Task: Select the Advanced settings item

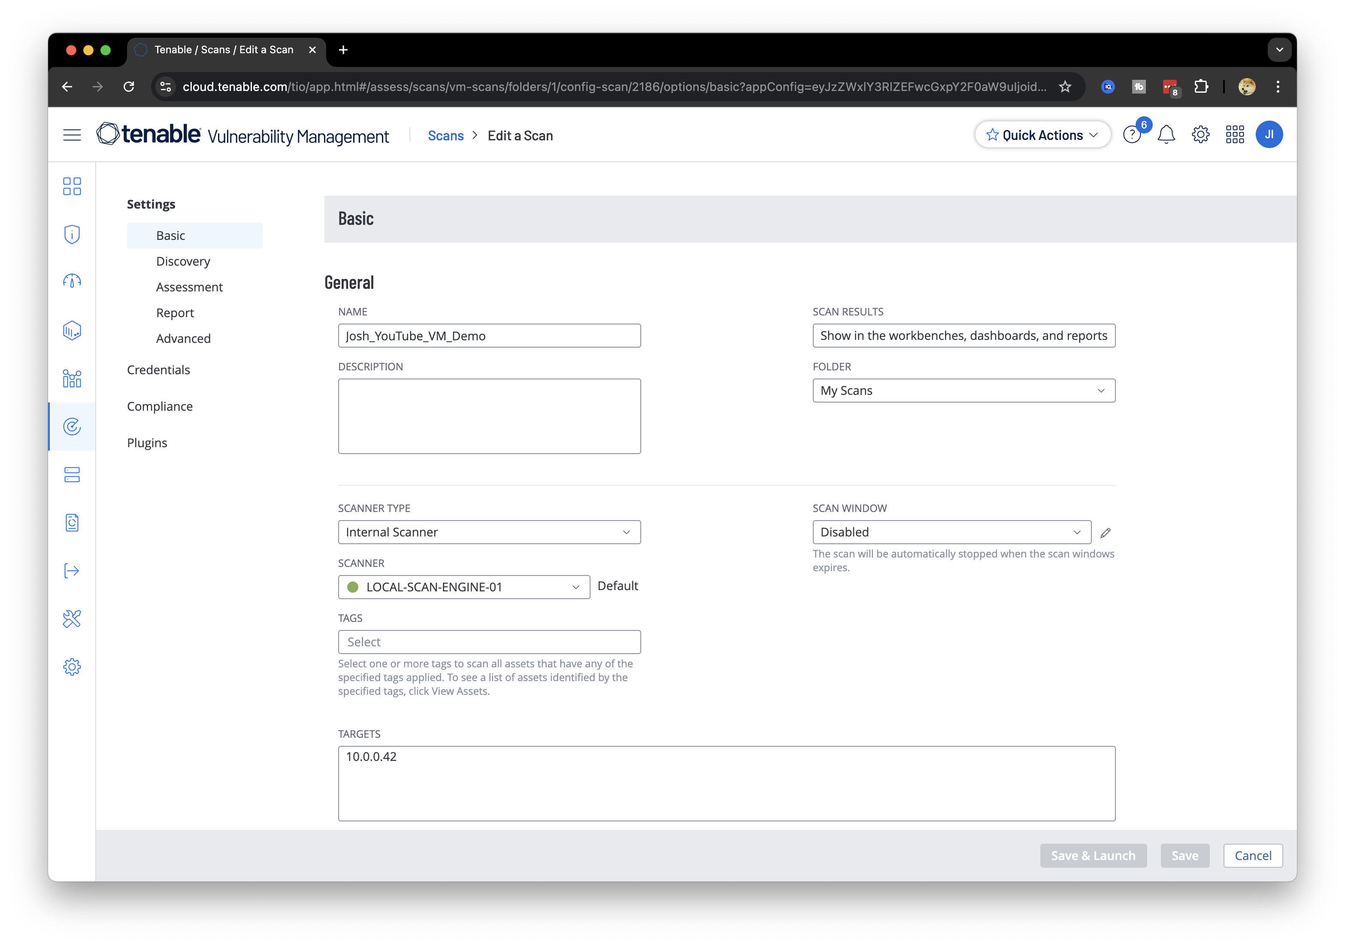Action: pyautogui.click(x=183, y=339)
